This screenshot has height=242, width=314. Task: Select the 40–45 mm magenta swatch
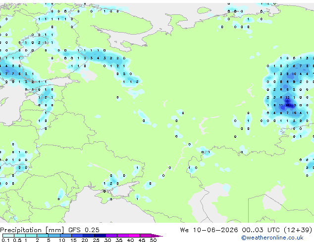134,236
